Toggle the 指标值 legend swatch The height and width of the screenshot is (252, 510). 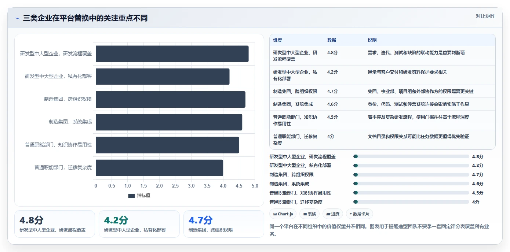click(131, 196)
